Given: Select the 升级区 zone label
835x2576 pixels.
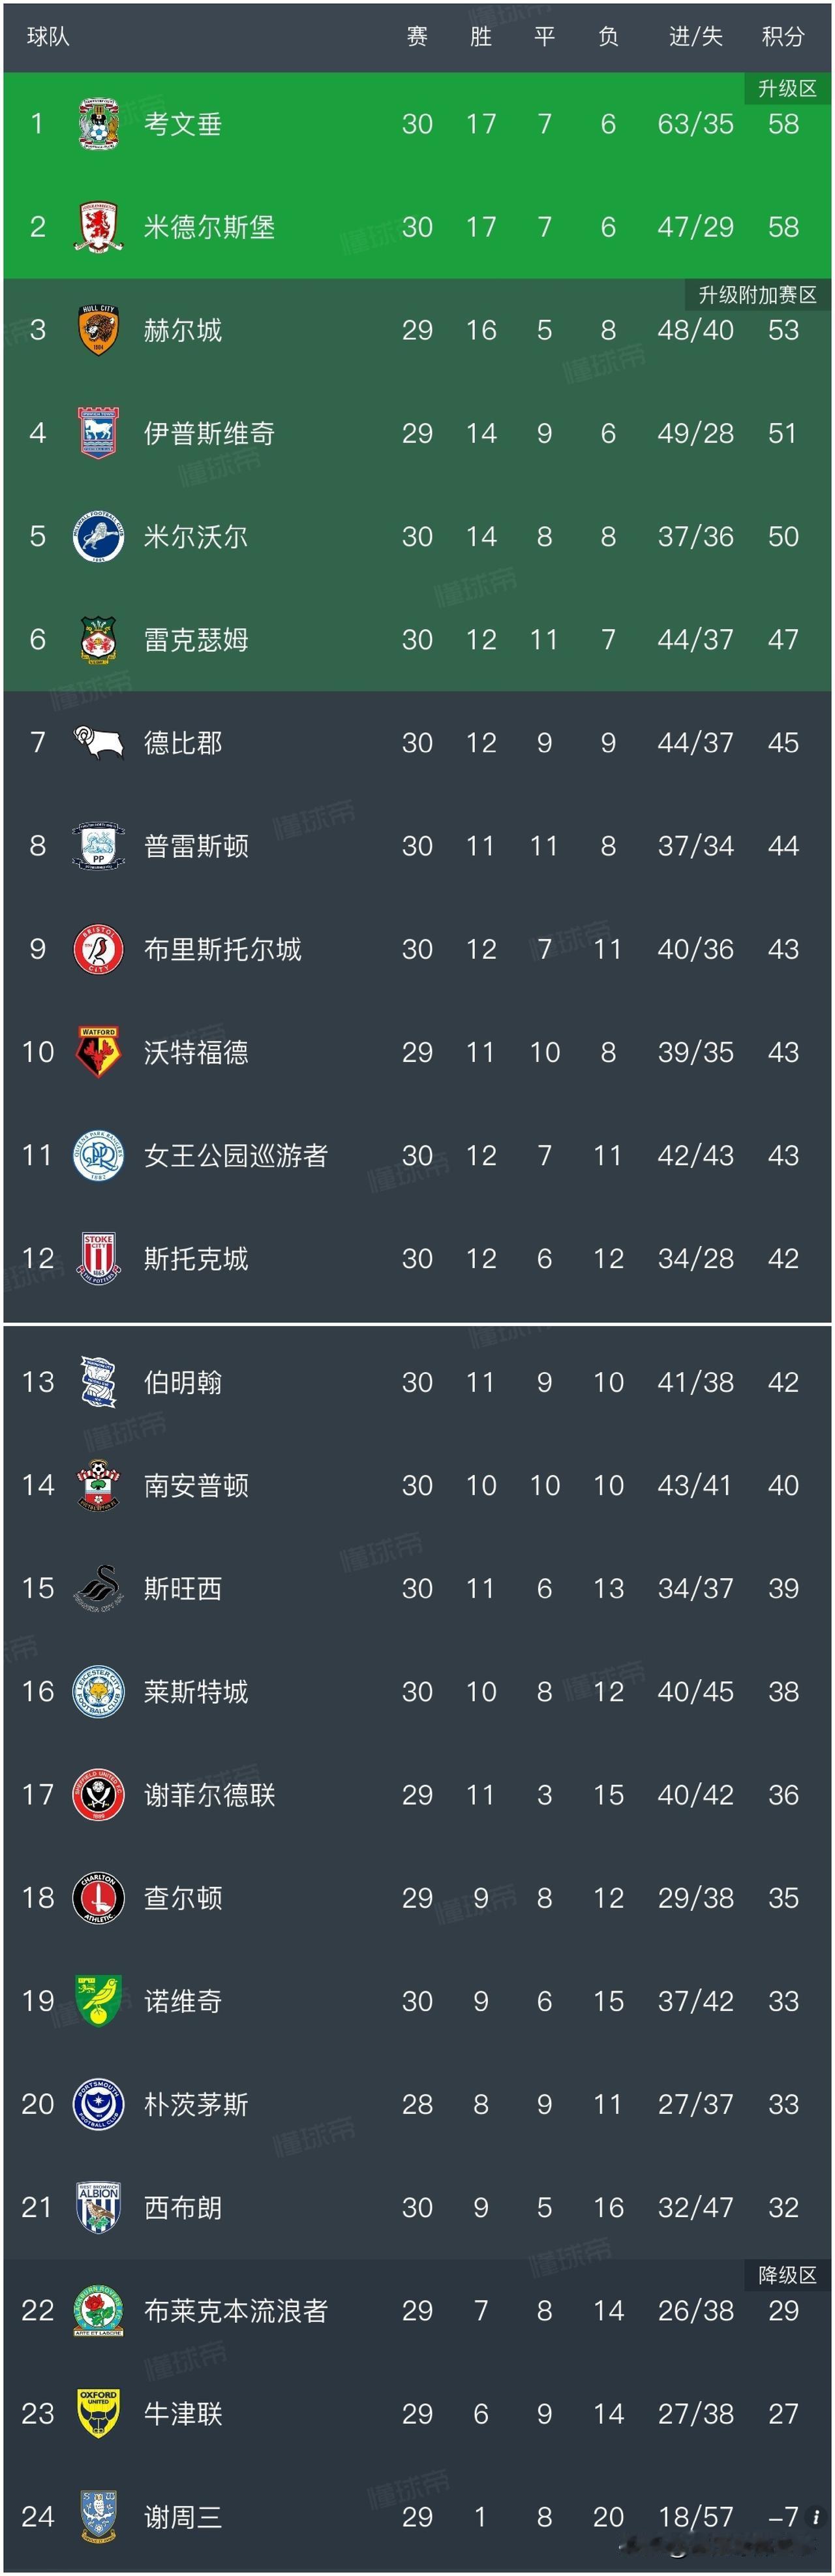Looking at the screenshot, I should point(787,89).
